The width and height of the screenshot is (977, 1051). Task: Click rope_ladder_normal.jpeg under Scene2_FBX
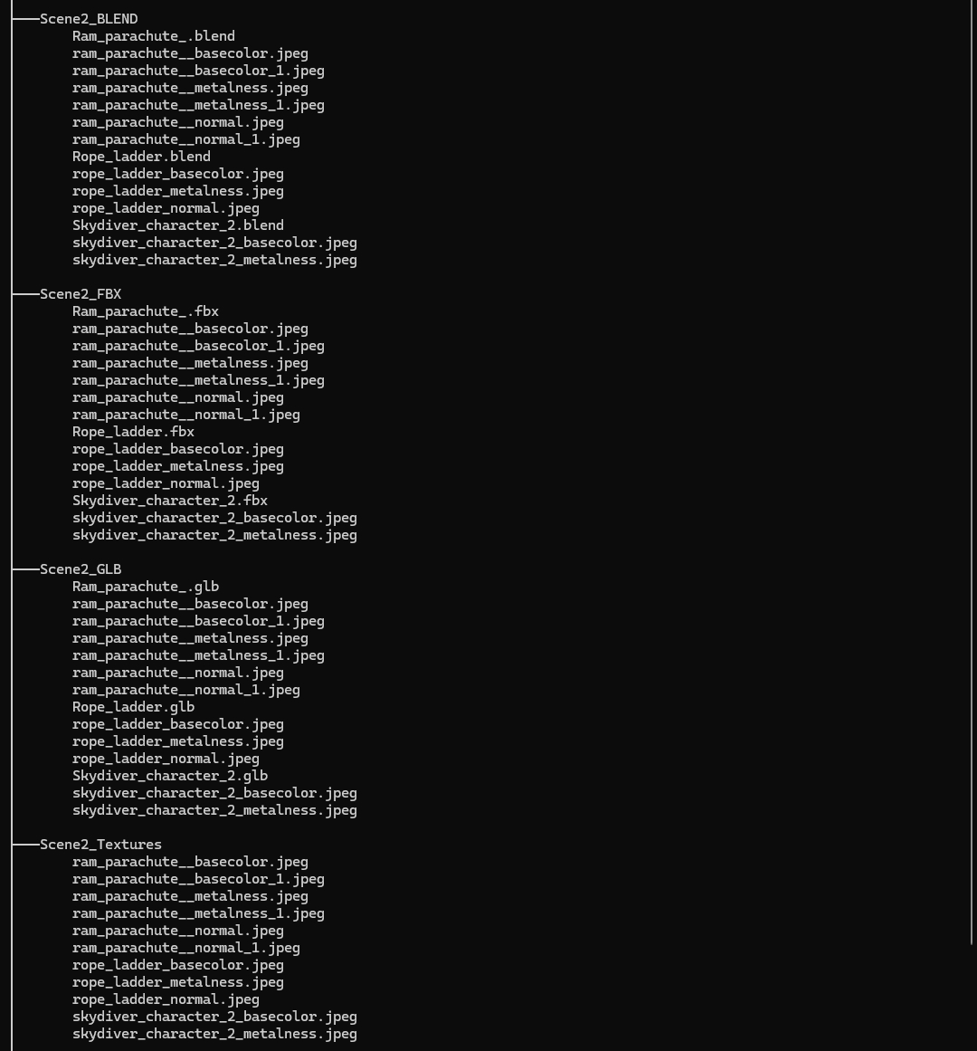click(x=166, y=483)
